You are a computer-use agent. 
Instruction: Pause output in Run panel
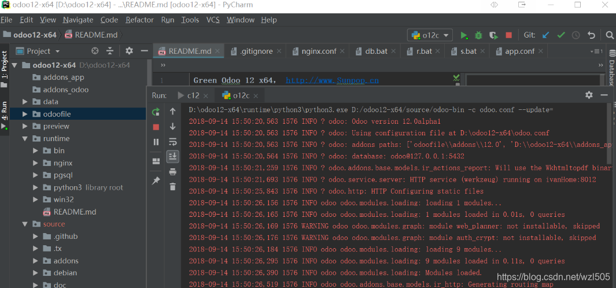[156, 142]
